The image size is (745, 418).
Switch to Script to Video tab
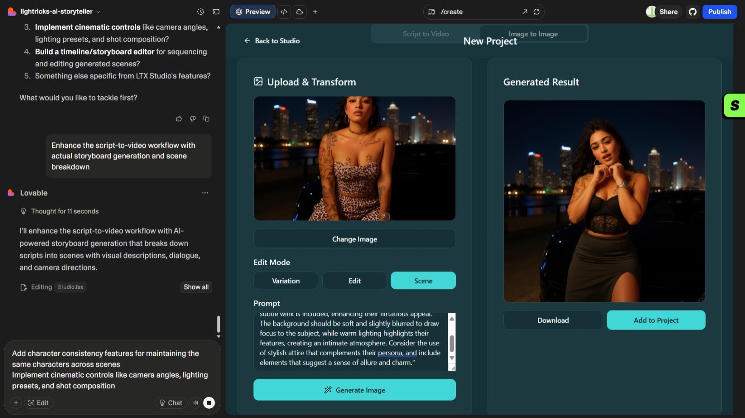point(425,34)
